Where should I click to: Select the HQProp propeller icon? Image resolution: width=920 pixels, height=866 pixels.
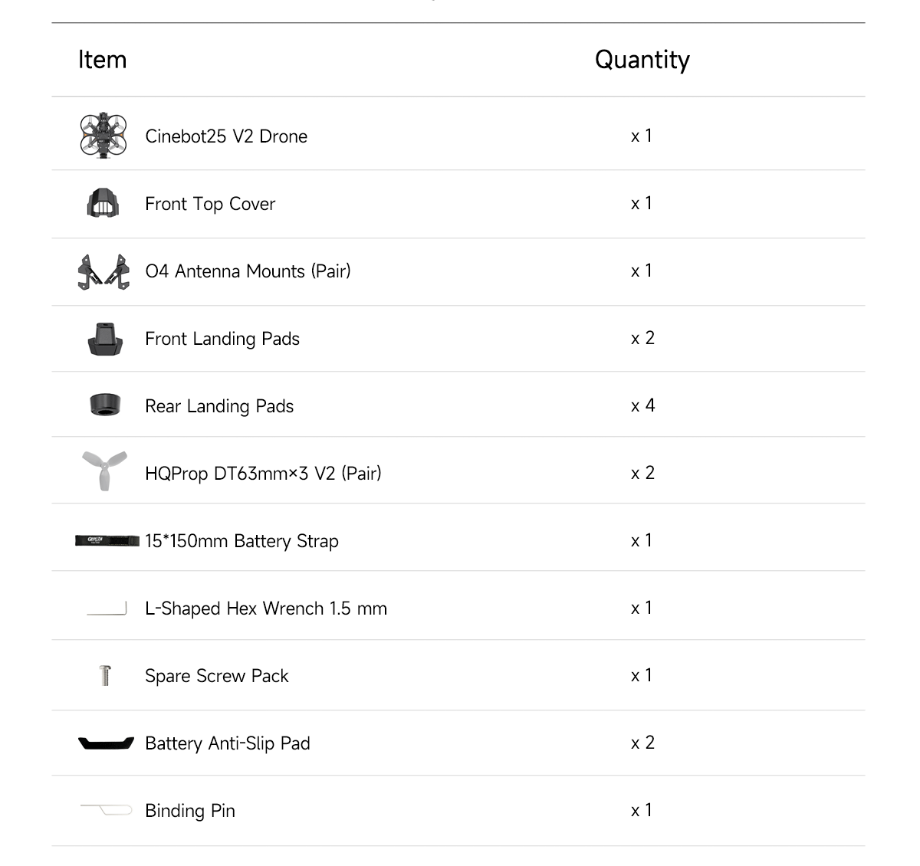point(104,470)
